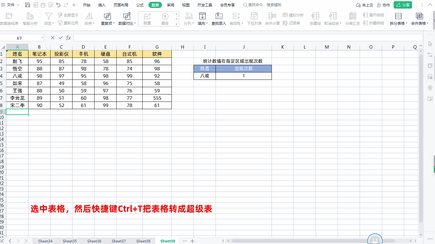Image resolution: width=435 pixels, height=244 pixels.
Task: Click the 模拟分析 what-if analysis icon
Action: (293, 15)
